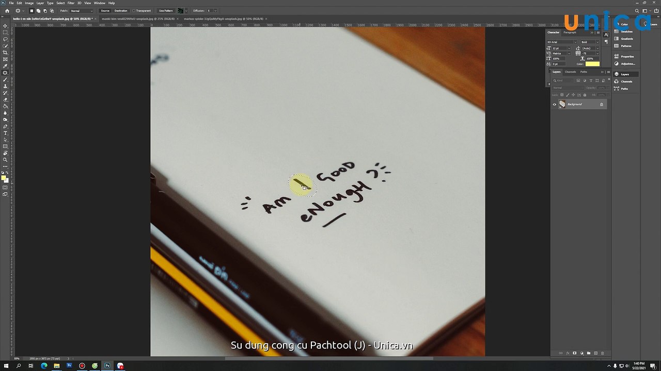The height and width of the screenshot is (371, 661).
Task: Switch to manki-kim document tab
Action: 137,19
